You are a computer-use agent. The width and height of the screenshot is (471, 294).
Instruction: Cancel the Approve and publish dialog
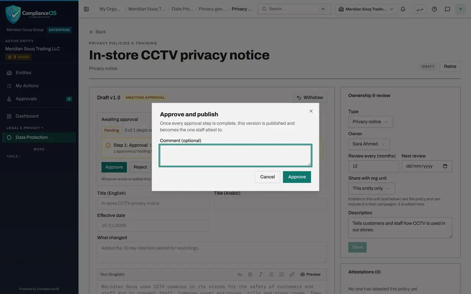268,177
